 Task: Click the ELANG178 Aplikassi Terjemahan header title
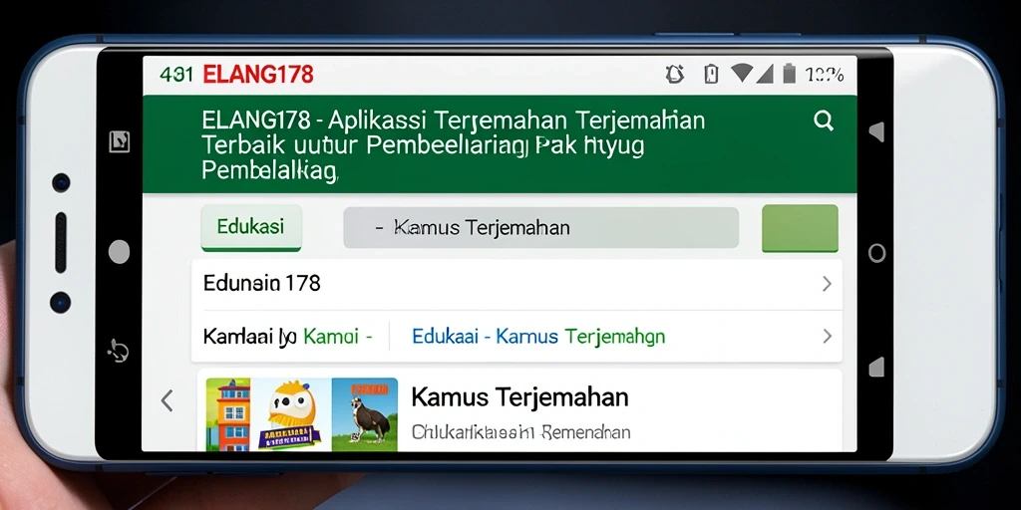tap(454, 145)
